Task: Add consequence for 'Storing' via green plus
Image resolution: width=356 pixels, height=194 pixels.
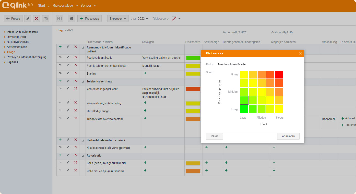Action: [145, 73]
